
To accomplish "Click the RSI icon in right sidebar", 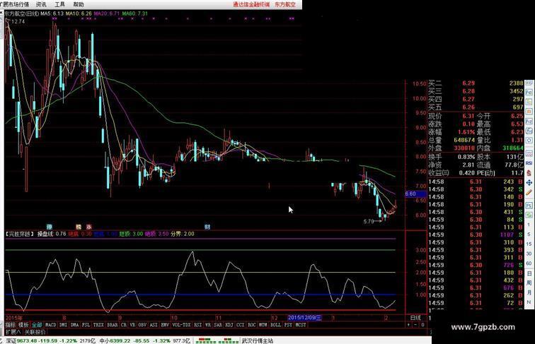I will click(529, 163).
